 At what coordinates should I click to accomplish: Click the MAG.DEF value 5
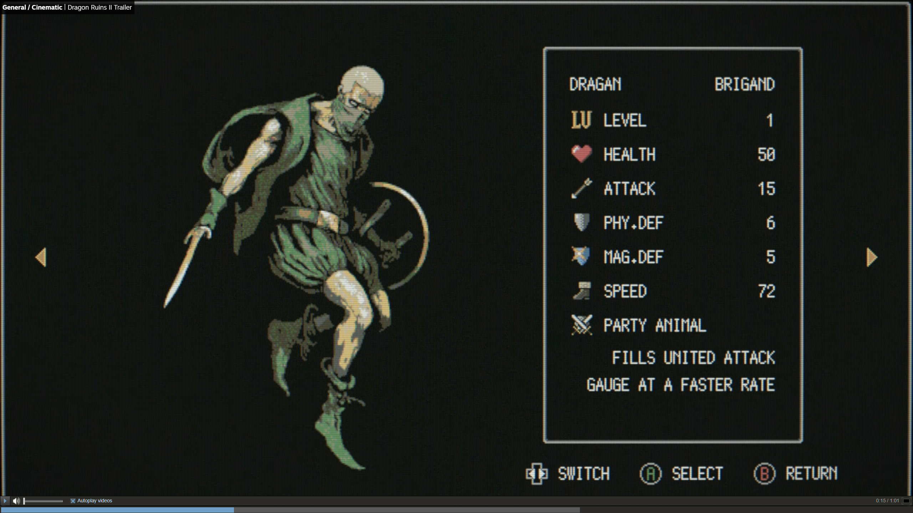point(771,257)
